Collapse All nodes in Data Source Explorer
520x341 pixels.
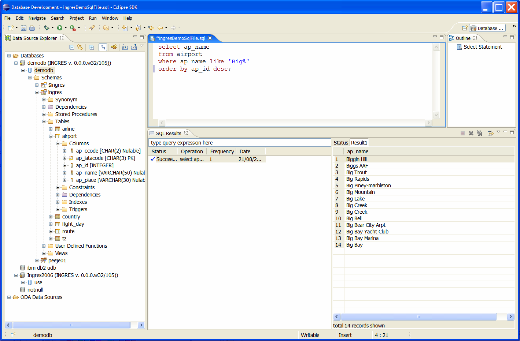[x=72, y=47]
